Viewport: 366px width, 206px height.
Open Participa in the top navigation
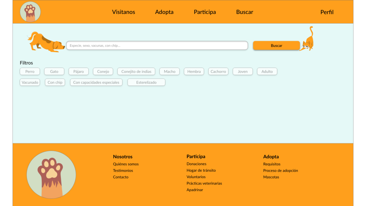(205, 12)
